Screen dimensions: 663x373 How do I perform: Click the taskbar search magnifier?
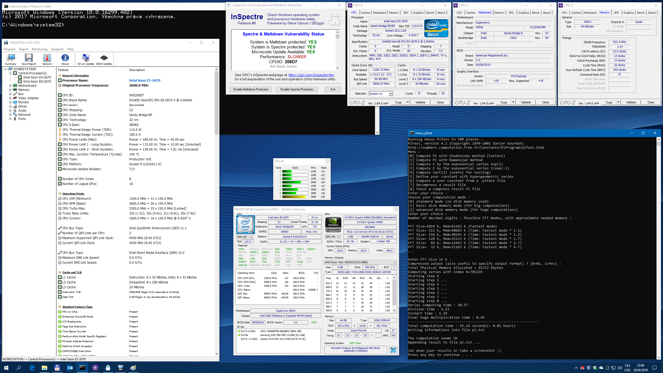tap(19, 368)
